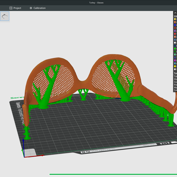Click the green horizontal progress slider

coord(113,174)
